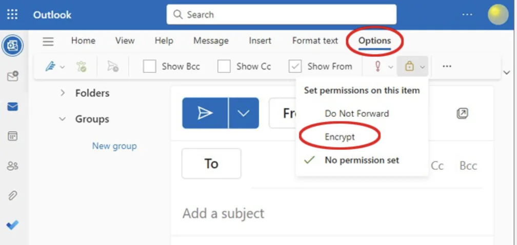Click the To recipients button
Viewport: 517px width, 245px height.
click(211, 164)
